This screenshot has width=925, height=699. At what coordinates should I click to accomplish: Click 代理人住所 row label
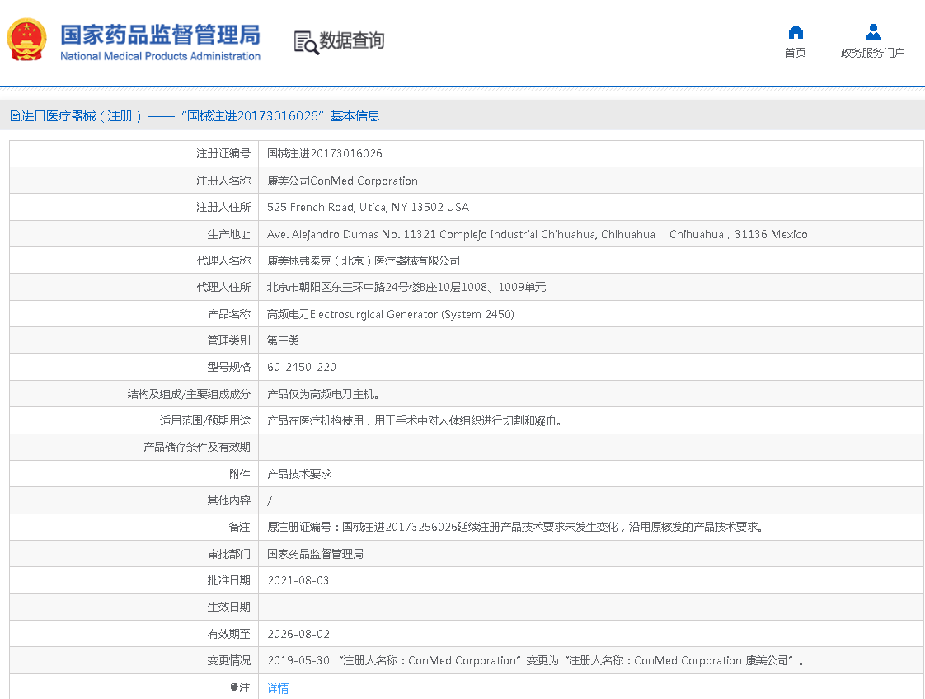(223, 288)
